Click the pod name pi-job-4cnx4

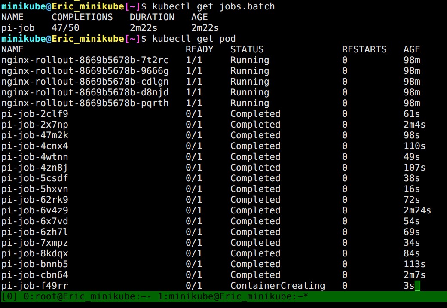[x=35, y=146]
